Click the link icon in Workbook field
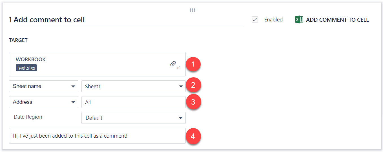This screenshot has width=383, height=152. pos(173,64)
